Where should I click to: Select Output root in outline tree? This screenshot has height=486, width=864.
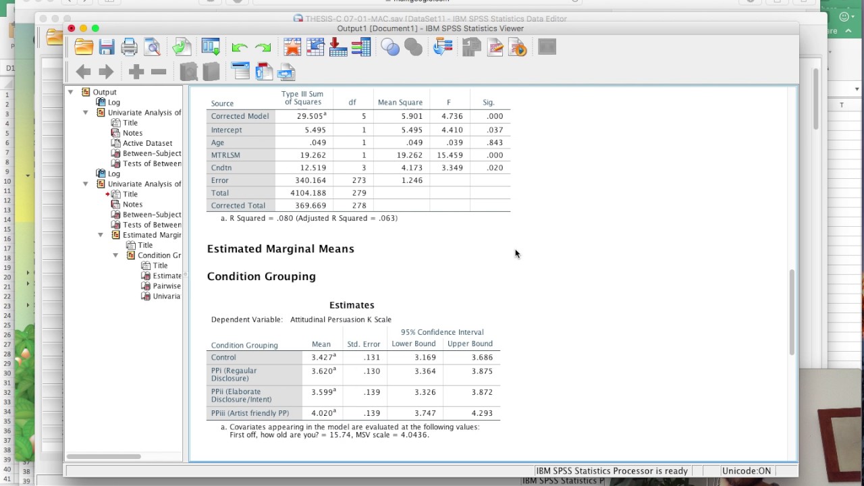(x=105, y=92)
